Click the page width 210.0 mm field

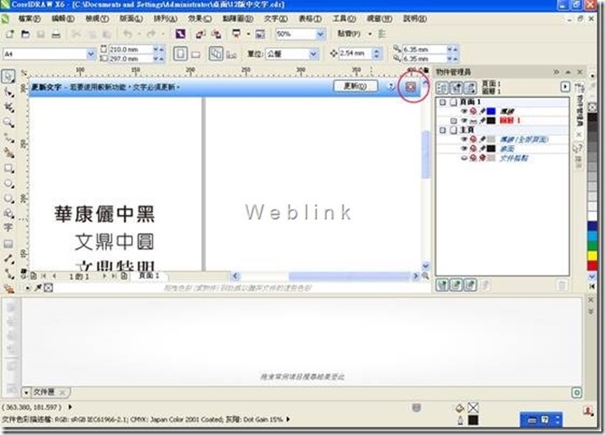[130, 50]
